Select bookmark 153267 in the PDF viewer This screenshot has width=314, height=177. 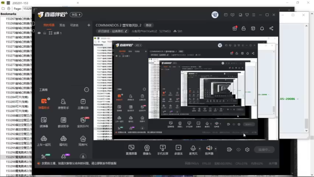18,18
